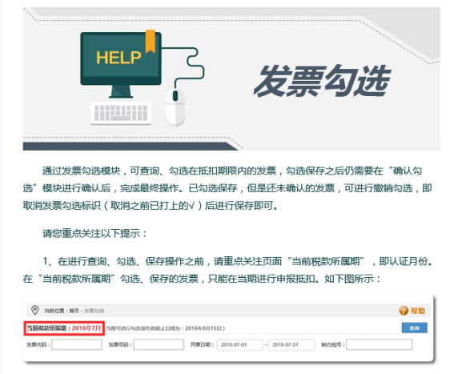Click the 请您重点关注以下提示 heading line
This screenshot has width=462, height=374.
94,233
